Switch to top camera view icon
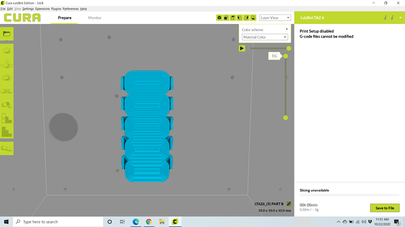Image resolution: width=405 pixels, height=227 pixels. (232, 18)
